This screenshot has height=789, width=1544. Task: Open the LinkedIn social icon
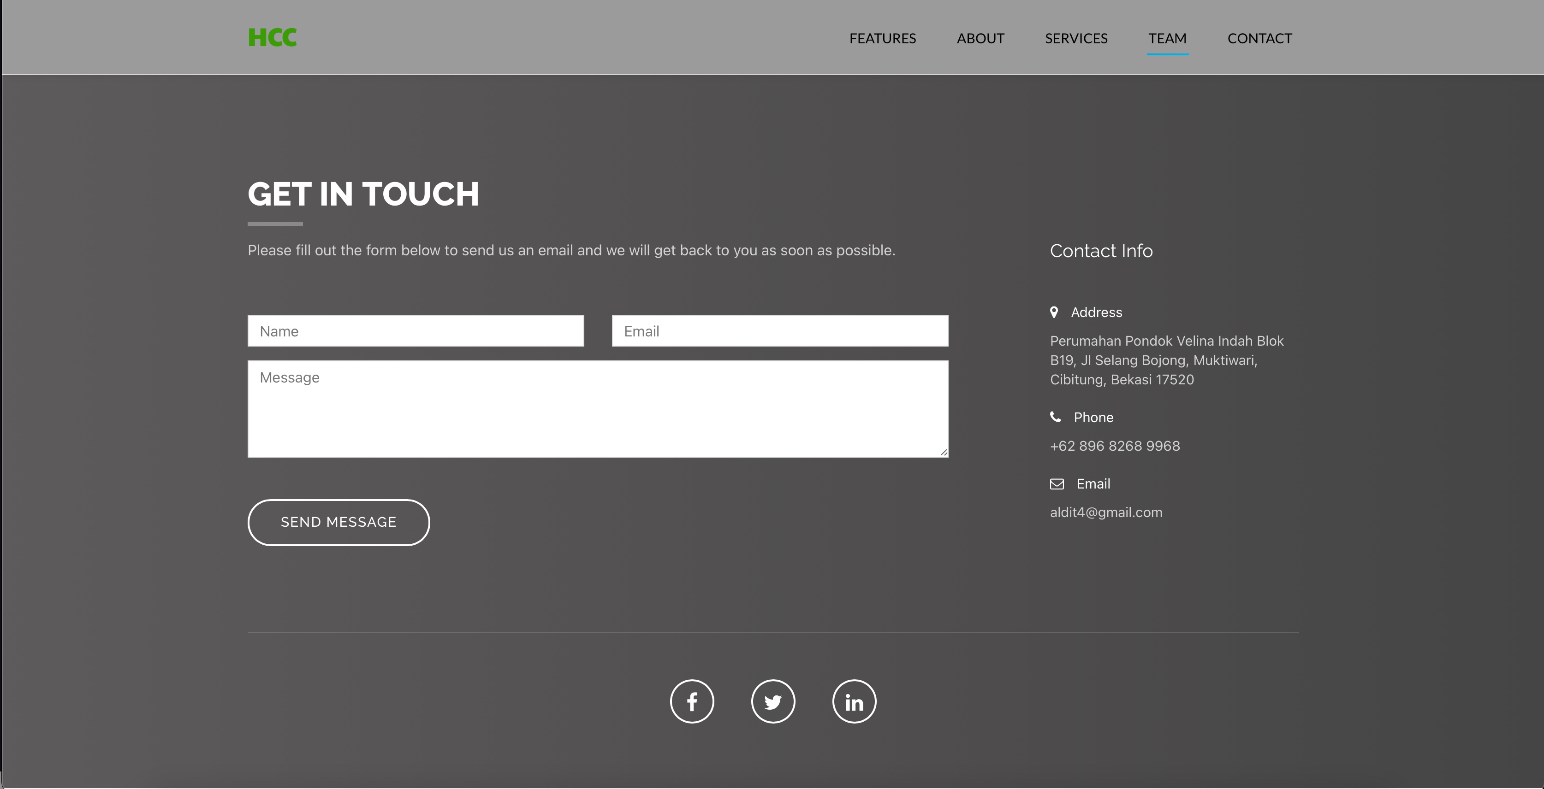click(854, 701)
